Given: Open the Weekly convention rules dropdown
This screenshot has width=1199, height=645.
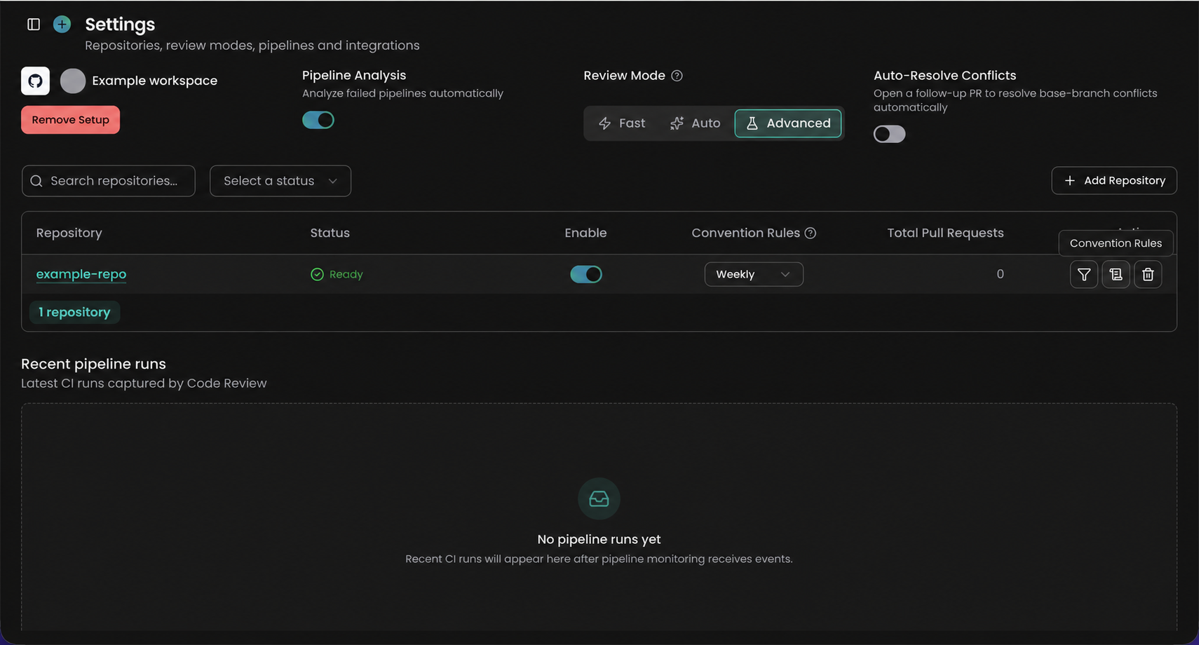Looking at the screenshot, I should 754,274.
